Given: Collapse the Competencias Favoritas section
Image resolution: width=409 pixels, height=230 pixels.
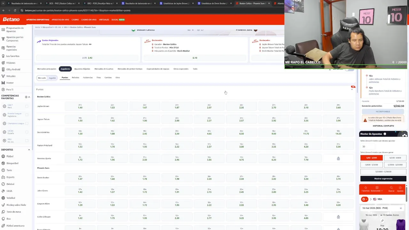Looking at the screenshot, I should (x=29, y=97).
